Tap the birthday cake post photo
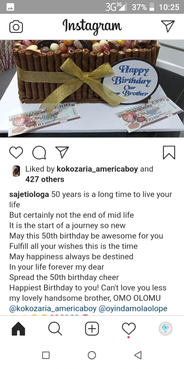The height and width of the screenshot is (369, 184). pos(92,88)
